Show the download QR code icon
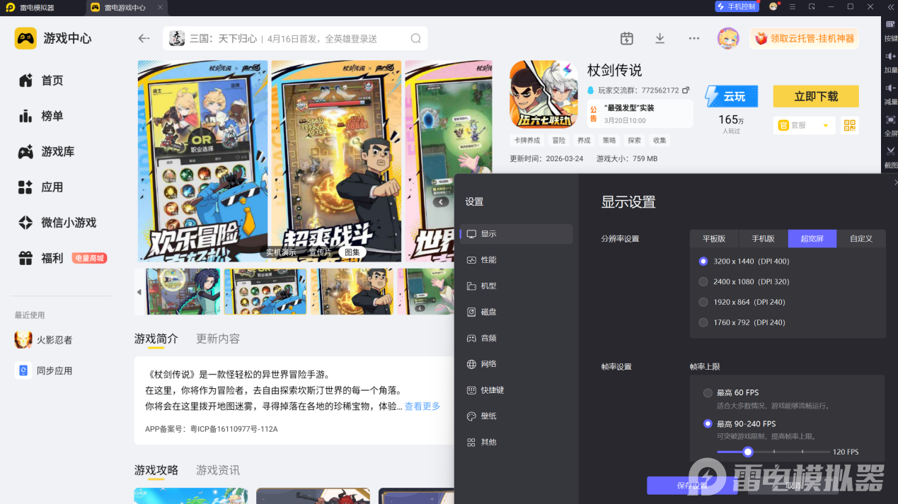This screenshot has height=504, width=898. point(850,125)
